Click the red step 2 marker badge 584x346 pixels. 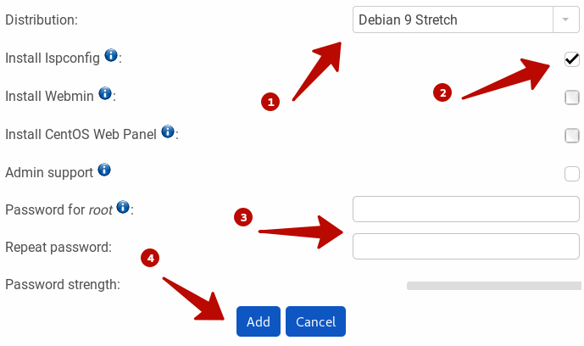coord(442,92)
